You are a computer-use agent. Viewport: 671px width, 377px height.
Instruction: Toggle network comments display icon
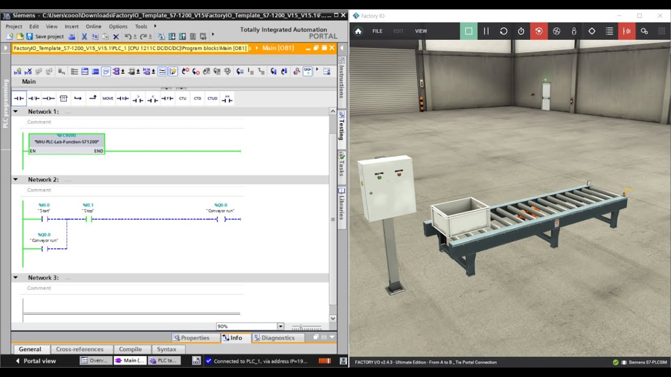[x=163, y=71]
